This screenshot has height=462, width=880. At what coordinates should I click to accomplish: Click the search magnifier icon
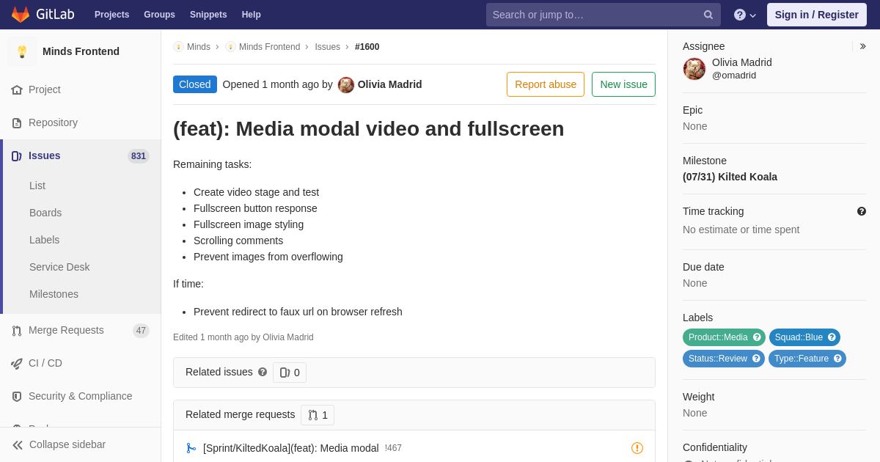point(708,15)
